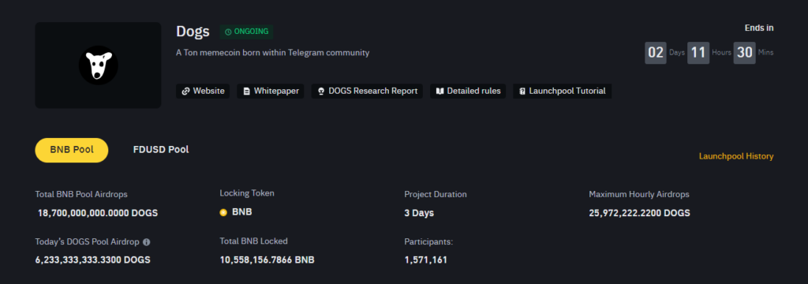Open the Launchpool Tutorial button
808x284 pixels.
pos(562,92)
